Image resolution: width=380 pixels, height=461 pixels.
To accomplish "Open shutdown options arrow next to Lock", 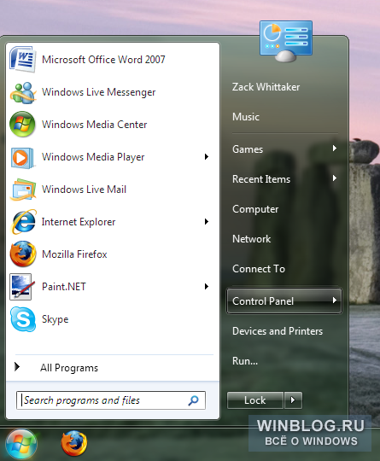I will click(x=293, y=400).
